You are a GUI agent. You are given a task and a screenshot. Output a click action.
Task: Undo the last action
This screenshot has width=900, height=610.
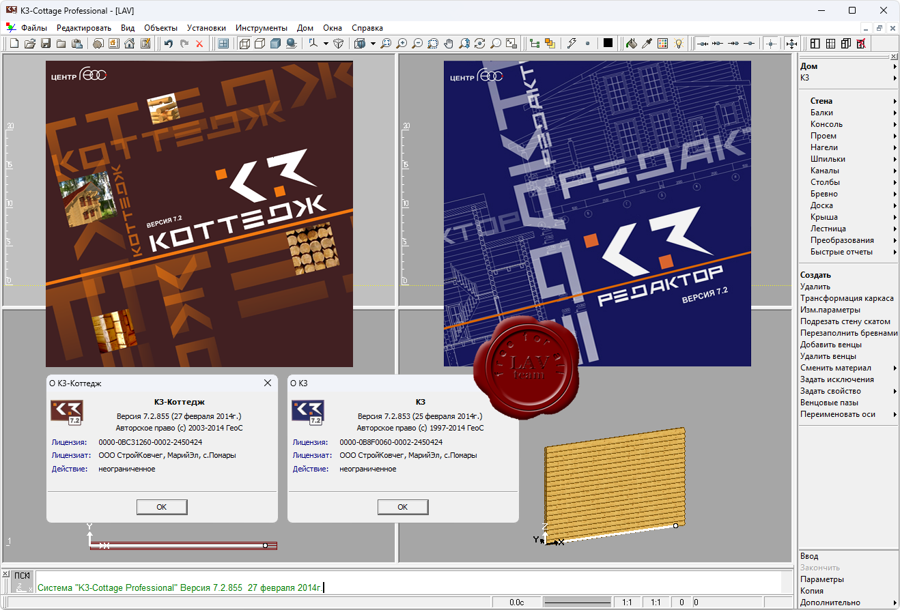(168, 44)
